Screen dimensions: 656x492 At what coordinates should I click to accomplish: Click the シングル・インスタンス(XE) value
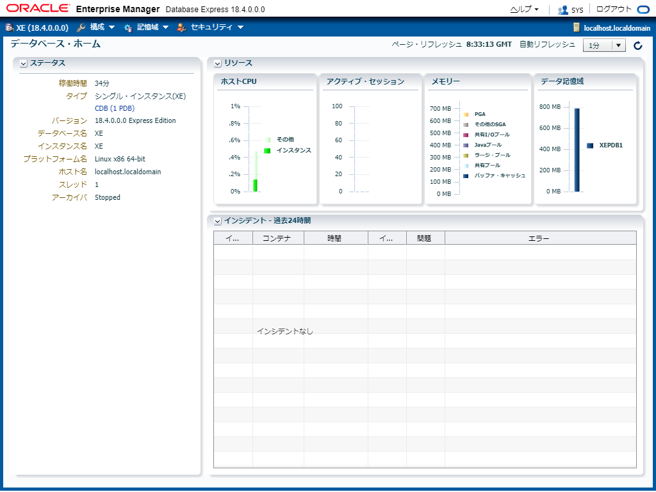coord(140,96)
